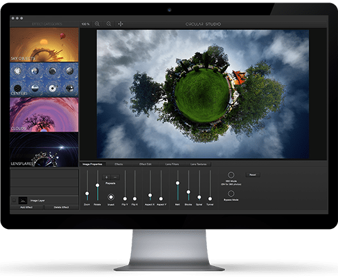The height and width of the screenshot is (280, 338).
Task: Open the Lens Filters tab
Action: coord(172,164)
